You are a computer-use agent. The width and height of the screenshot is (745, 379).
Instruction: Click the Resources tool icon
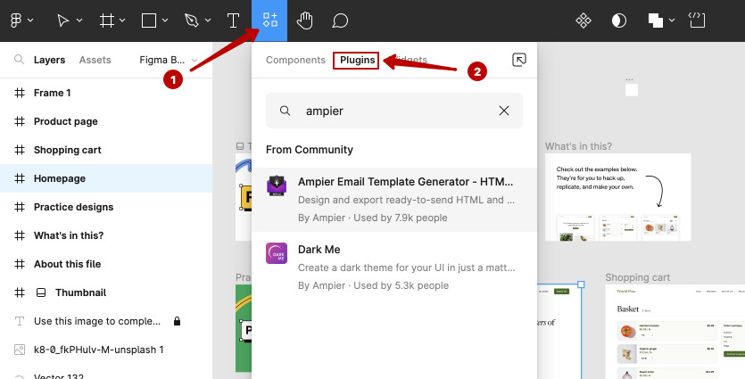coord(269,21)
